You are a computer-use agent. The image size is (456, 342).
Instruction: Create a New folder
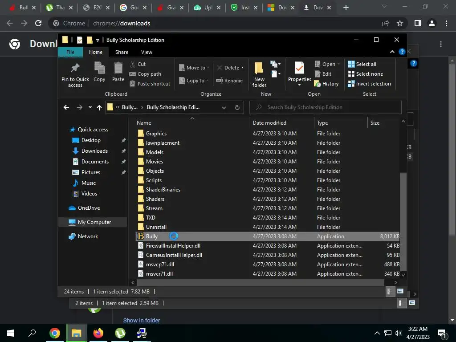click(x=259, y=75)
